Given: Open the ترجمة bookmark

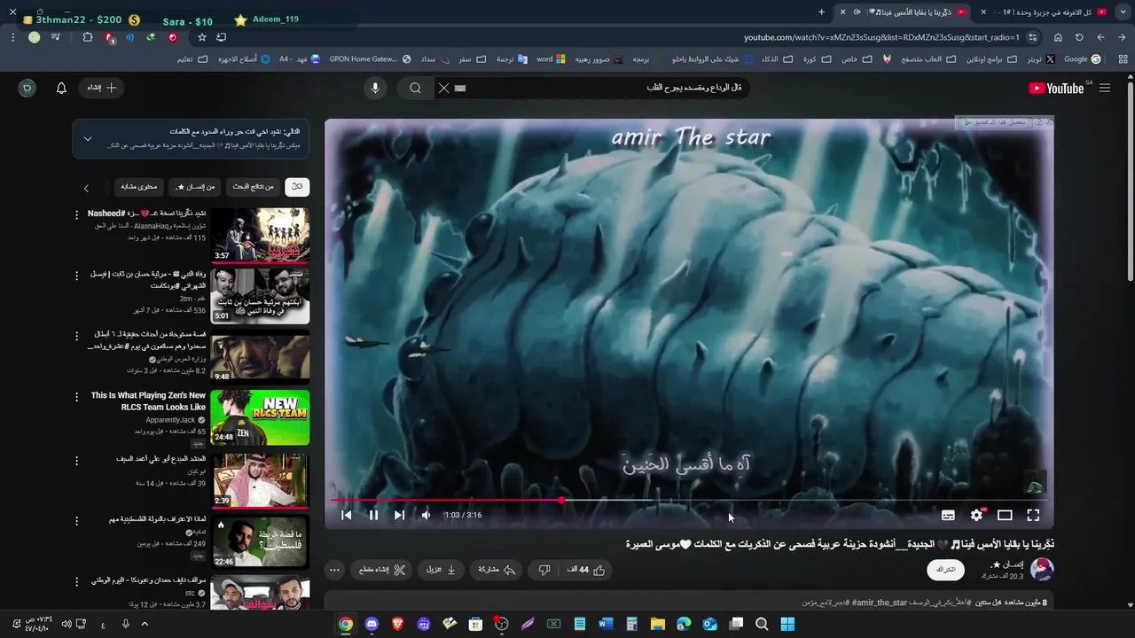Looking at the screenshot, I should click(x=512, y=59).
